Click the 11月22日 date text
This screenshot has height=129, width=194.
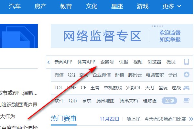coord(109,119)
